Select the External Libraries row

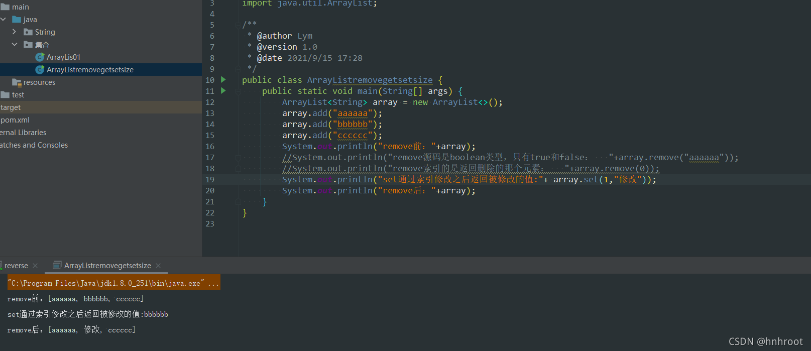101,133
